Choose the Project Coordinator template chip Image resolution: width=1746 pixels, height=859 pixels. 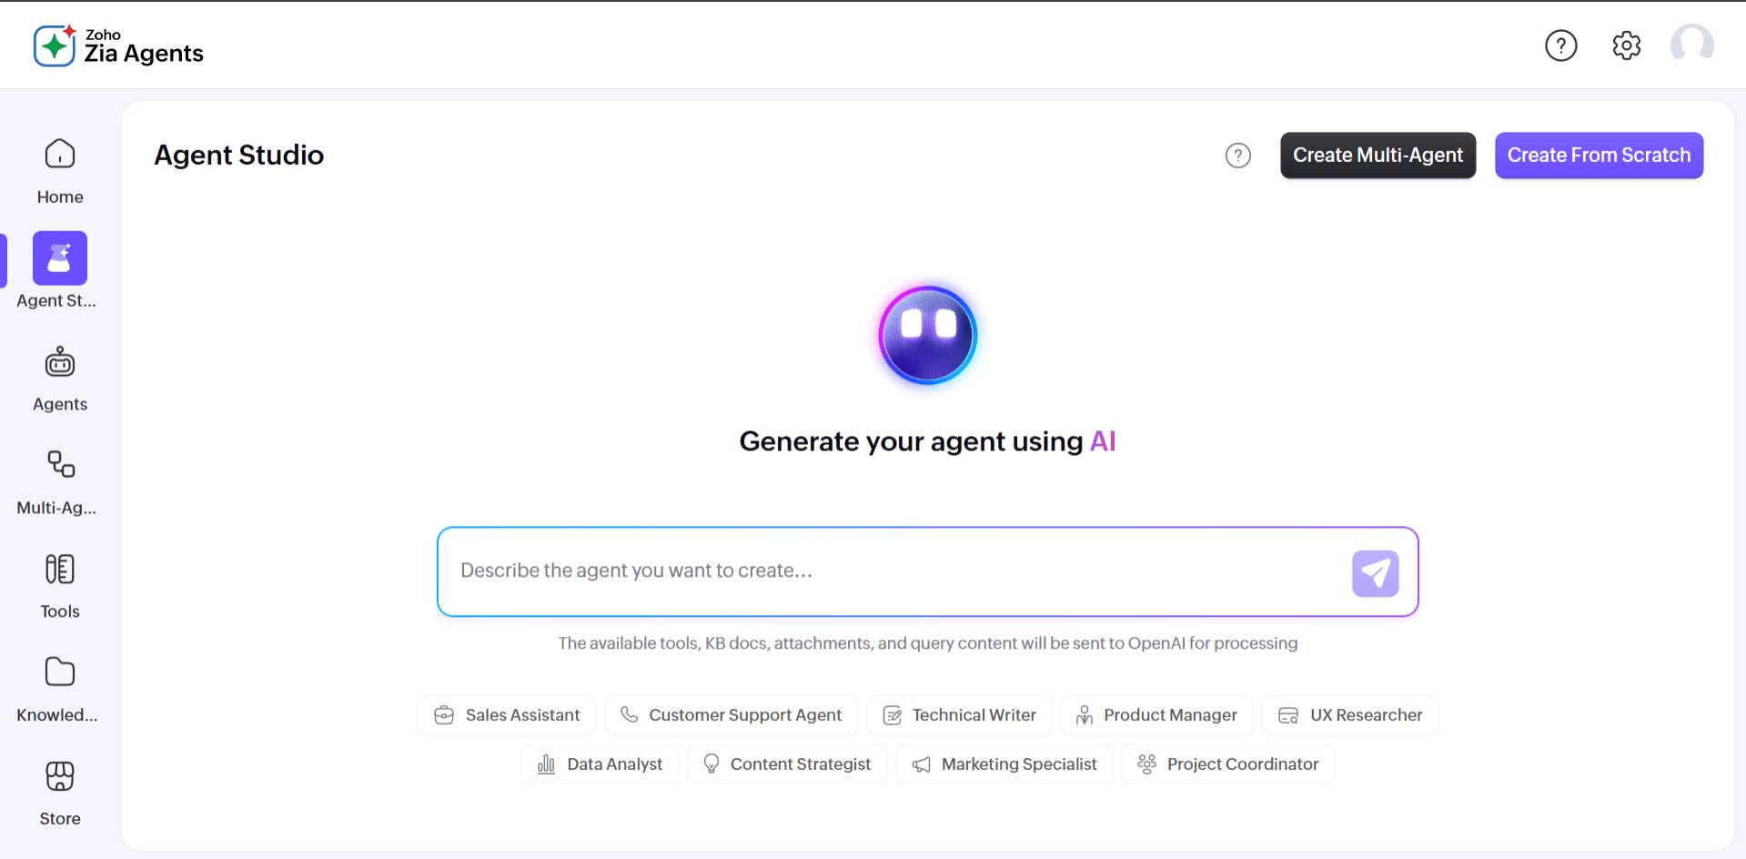pyautogui.click(x=1228, y=764)
